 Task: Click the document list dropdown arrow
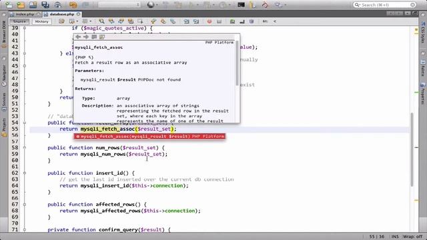click(408, 13)
